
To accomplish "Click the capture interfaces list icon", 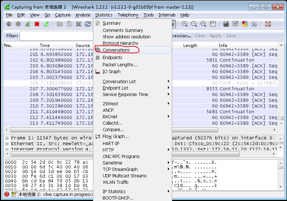I will click(x=9, y=24).
